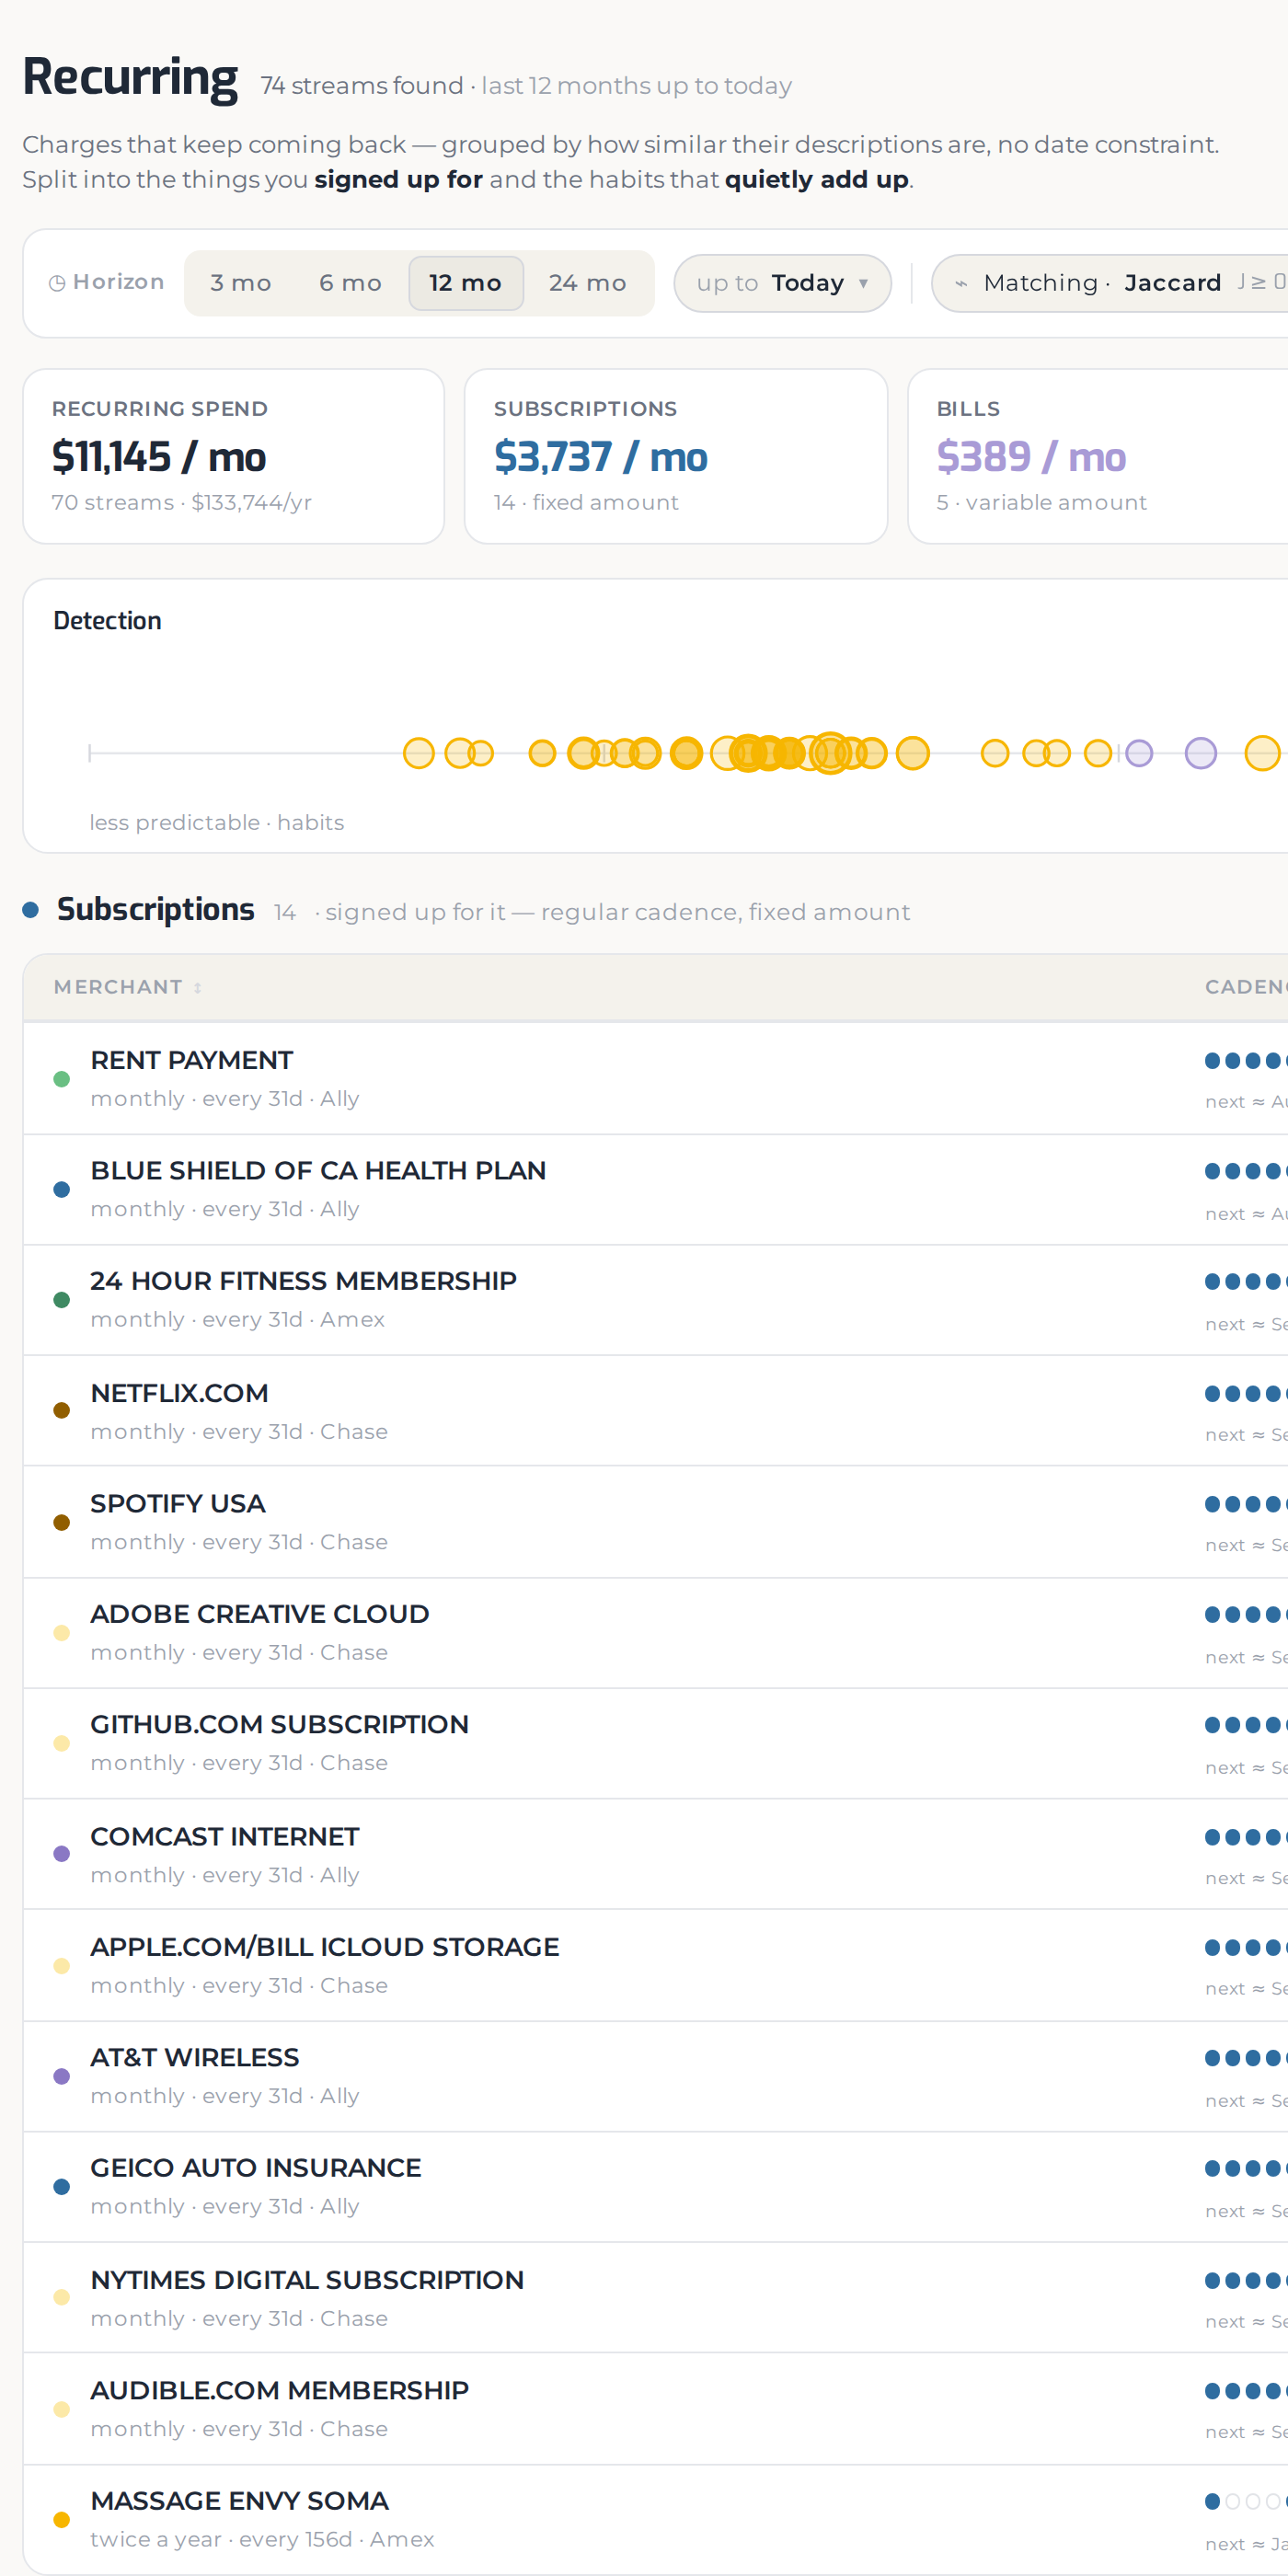1288x2576 pixels.
Task: Sort the table by the MERCHANT column
Action: tap(127, 987)
